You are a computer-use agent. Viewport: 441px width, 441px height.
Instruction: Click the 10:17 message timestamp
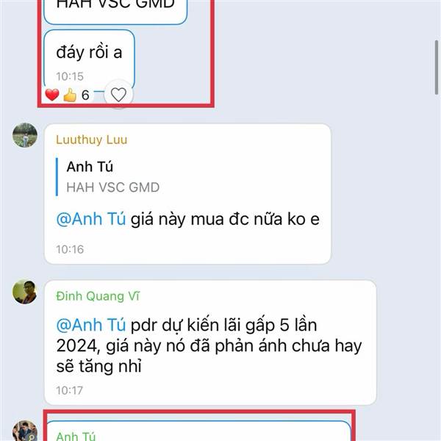coord(70,390)
